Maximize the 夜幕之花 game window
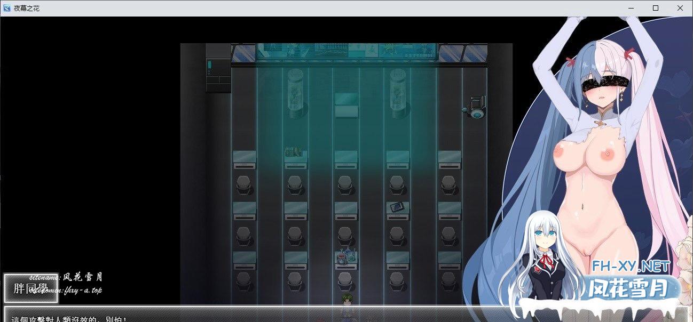Image resolution: width=693 pixels, height=322 pixels. (x=656, y=8)
